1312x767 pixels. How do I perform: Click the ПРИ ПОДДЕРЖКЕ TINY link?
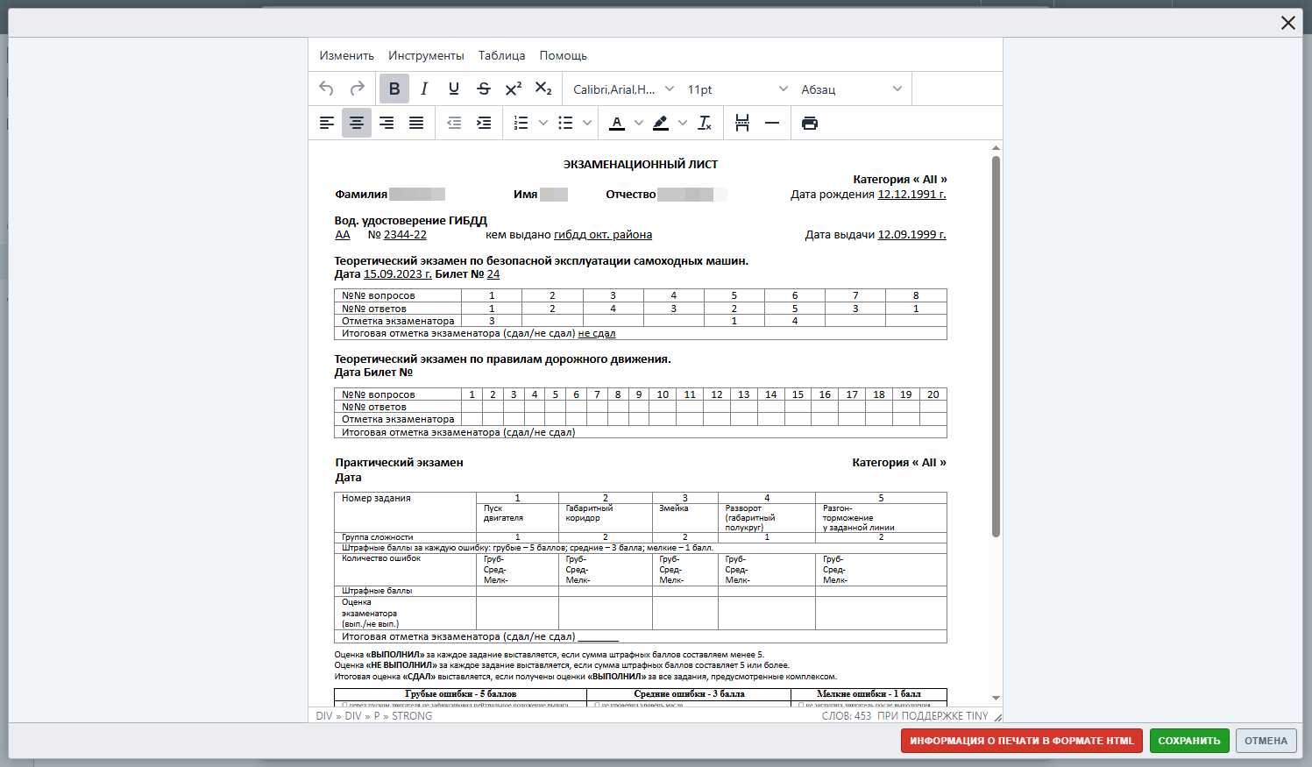(x=933, y=716)
